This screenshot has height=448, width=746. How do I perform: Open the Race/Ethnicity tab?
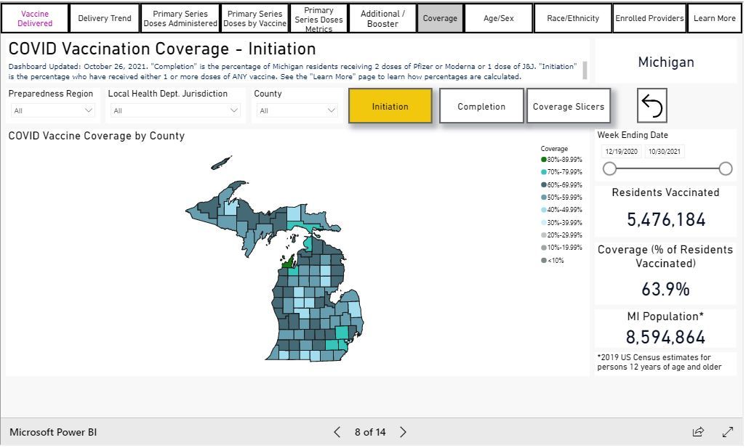tap(573, 18)
